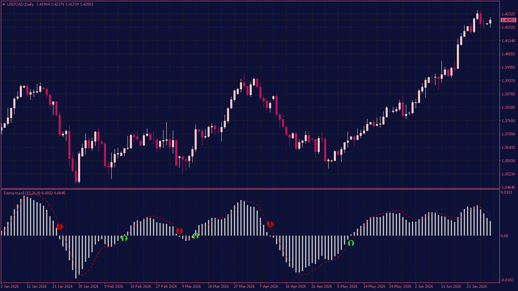
Task: Open the chart menu triangle beside USDCAD,Daily
Action: pos(4,4)
